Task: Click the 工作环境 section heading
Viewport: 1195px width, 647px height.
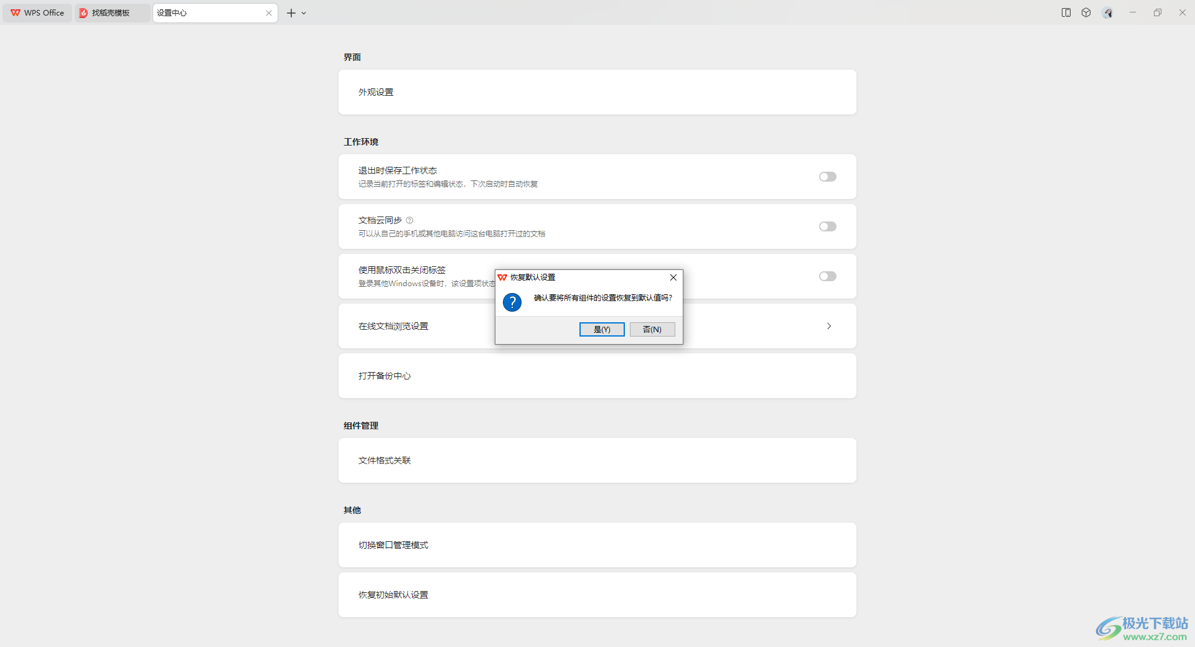Action: (361, 142)
